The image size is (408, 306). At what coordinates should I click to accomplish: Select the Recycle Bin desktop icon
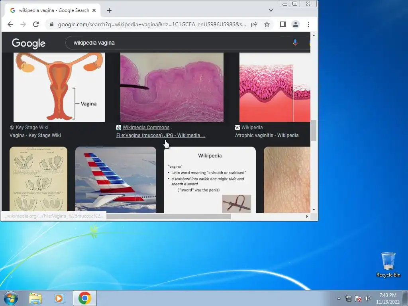pos(388,265)
